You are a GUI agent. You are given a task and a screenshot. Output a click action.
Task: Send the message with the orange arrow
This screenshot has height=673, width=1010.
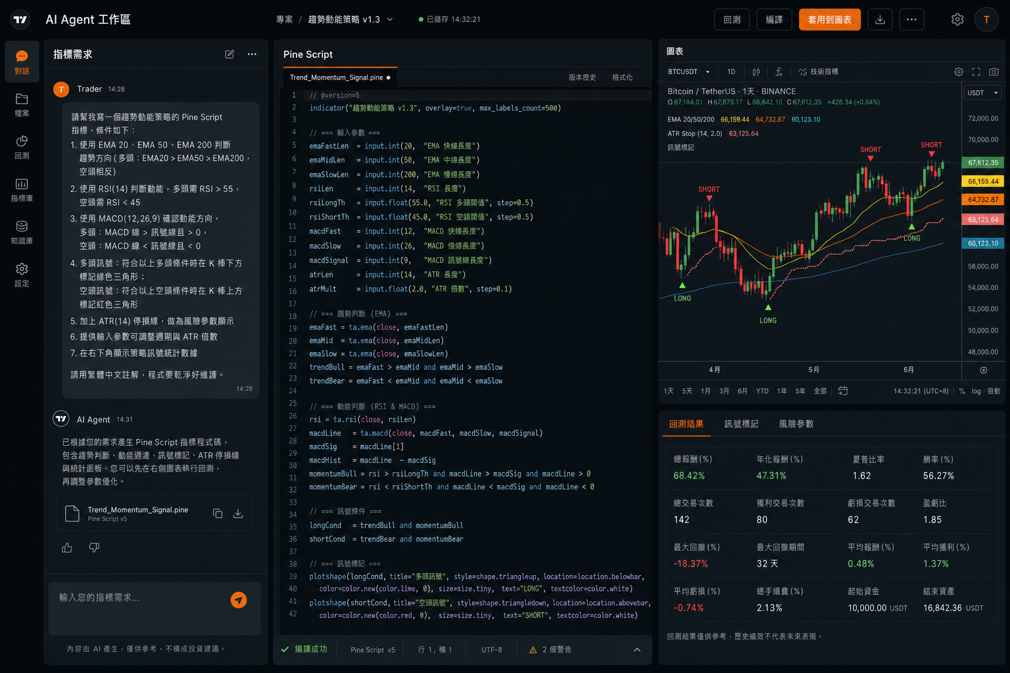(239, 599)
